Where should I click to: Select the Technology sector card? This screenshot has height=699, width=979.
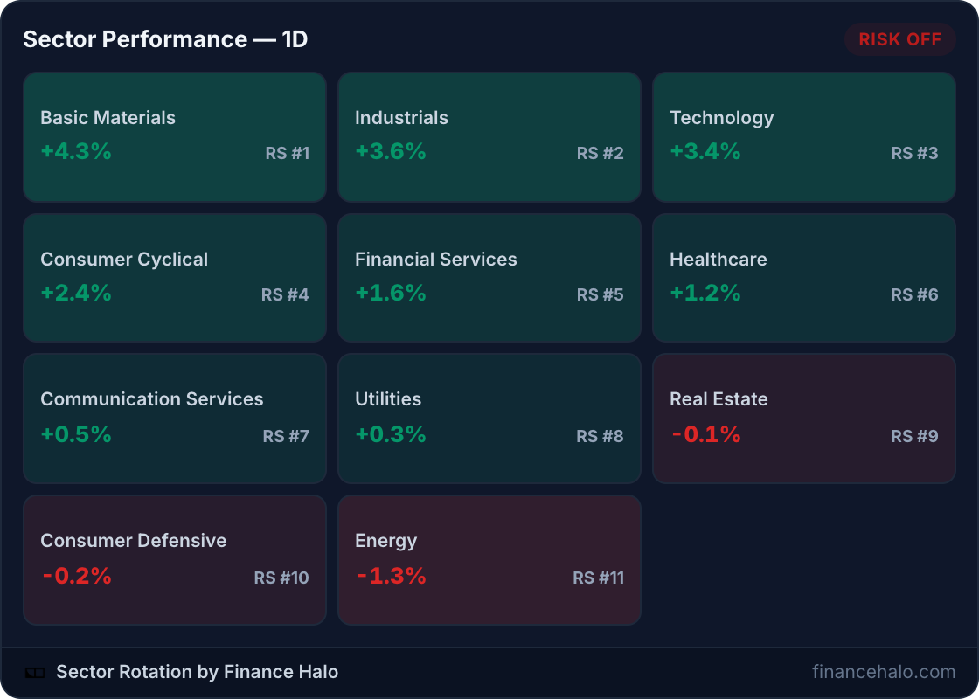804,136
